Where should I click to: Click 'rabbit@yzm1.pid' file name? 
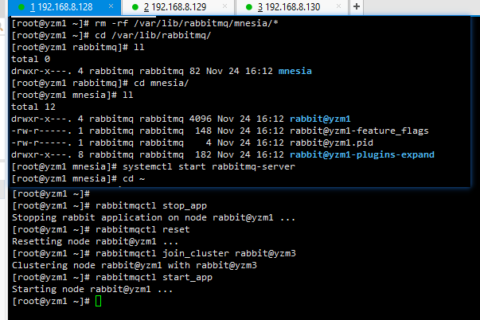[x=331, y=142]
